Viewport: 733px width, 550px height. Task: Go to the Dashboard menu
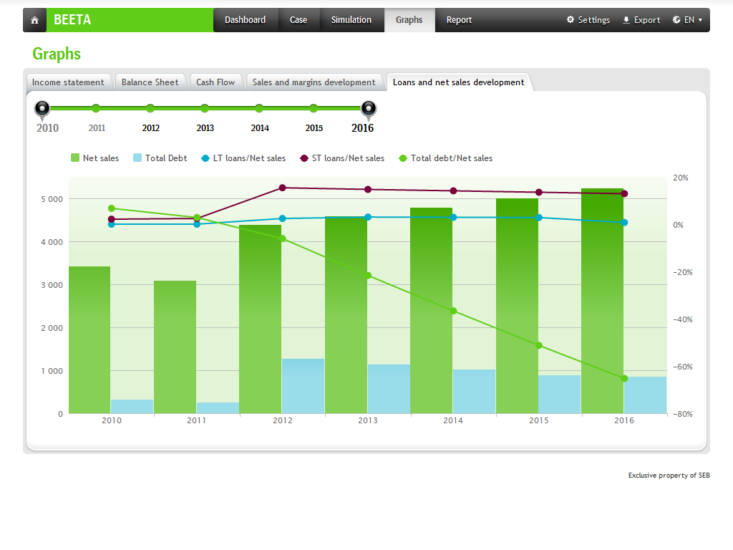coord(245,20)
